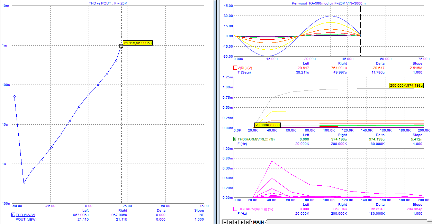
Task: Select the MAIN page tab
Action: pyautogui.click(x=258, y=222)
